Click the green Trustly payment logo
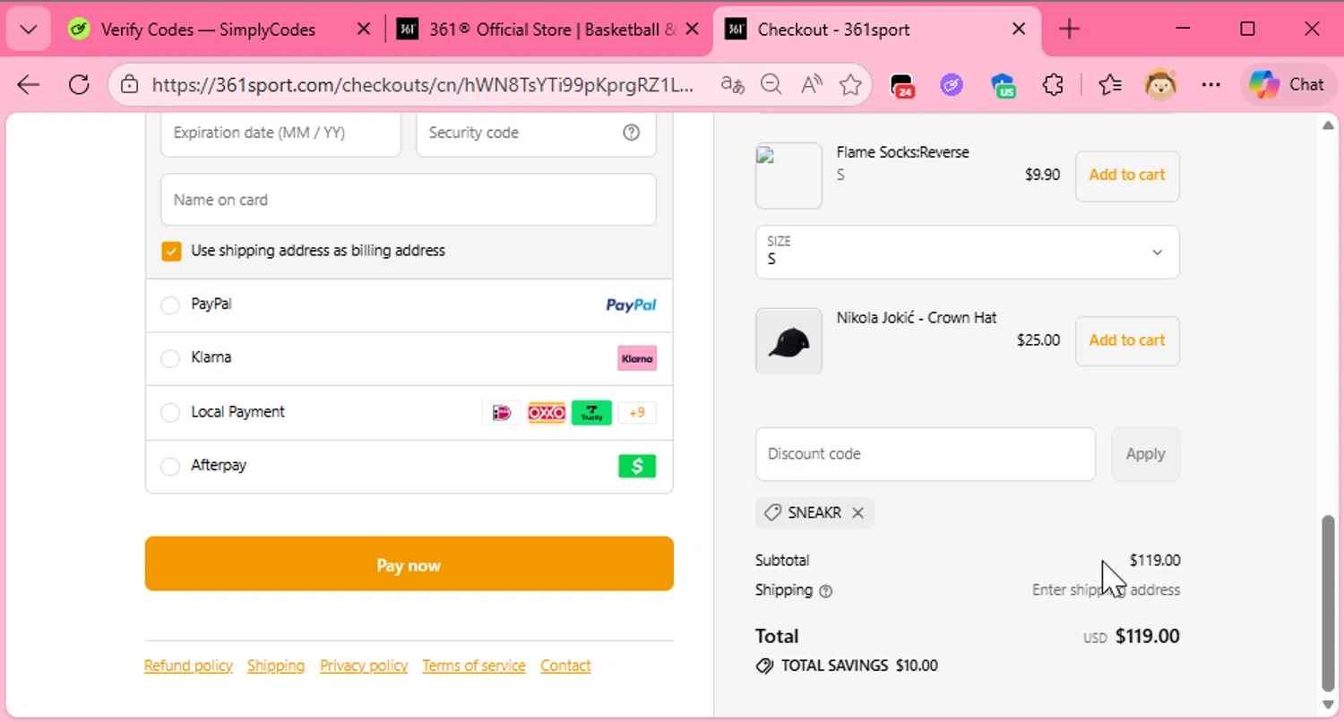Image resolution: width=1344 pixels, height=722 pixels. (x=591, y=413)
